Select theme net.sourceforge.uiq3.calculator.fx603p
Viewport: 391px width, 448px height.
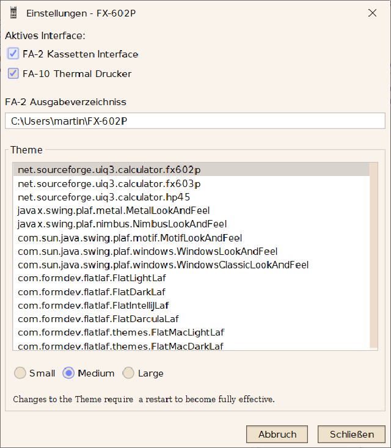(191, 183)
